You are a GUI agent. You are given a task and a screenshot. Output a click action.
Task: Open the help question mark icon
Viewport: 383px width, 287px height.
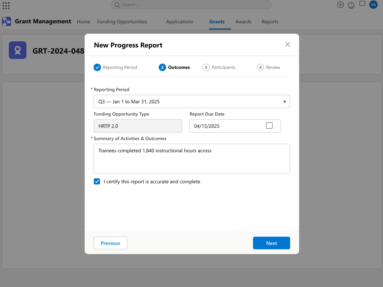coord(351,5)
